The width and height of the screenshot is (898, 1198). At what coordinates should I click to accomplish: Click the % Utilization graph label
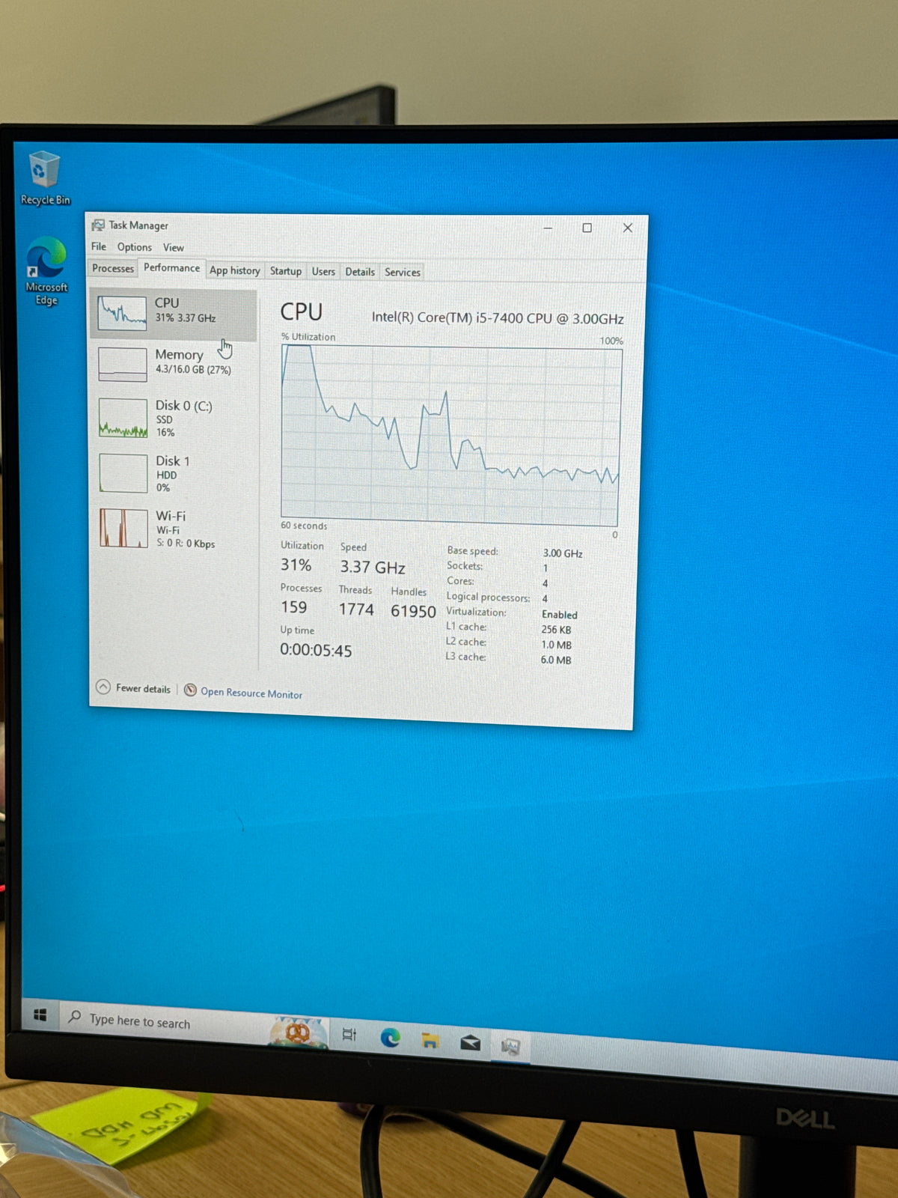[308, 337]
